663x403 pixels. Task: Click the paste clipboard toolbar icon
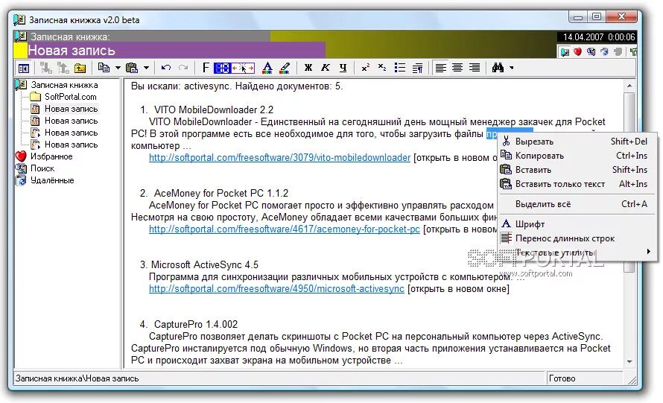(132, 68)
